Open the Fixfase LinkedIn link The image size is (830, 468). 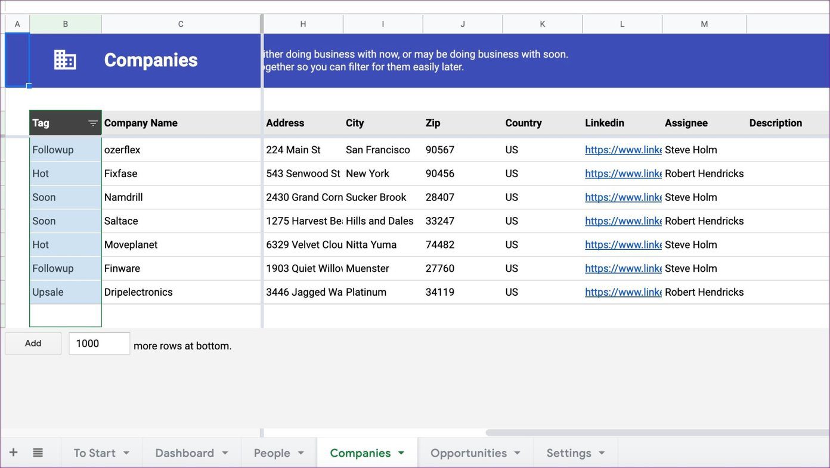pos(623,173)
